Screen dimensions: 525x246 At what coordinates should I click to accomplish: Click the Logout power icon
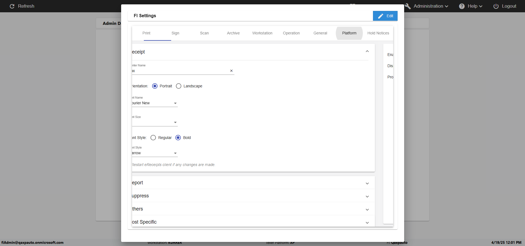496,6
